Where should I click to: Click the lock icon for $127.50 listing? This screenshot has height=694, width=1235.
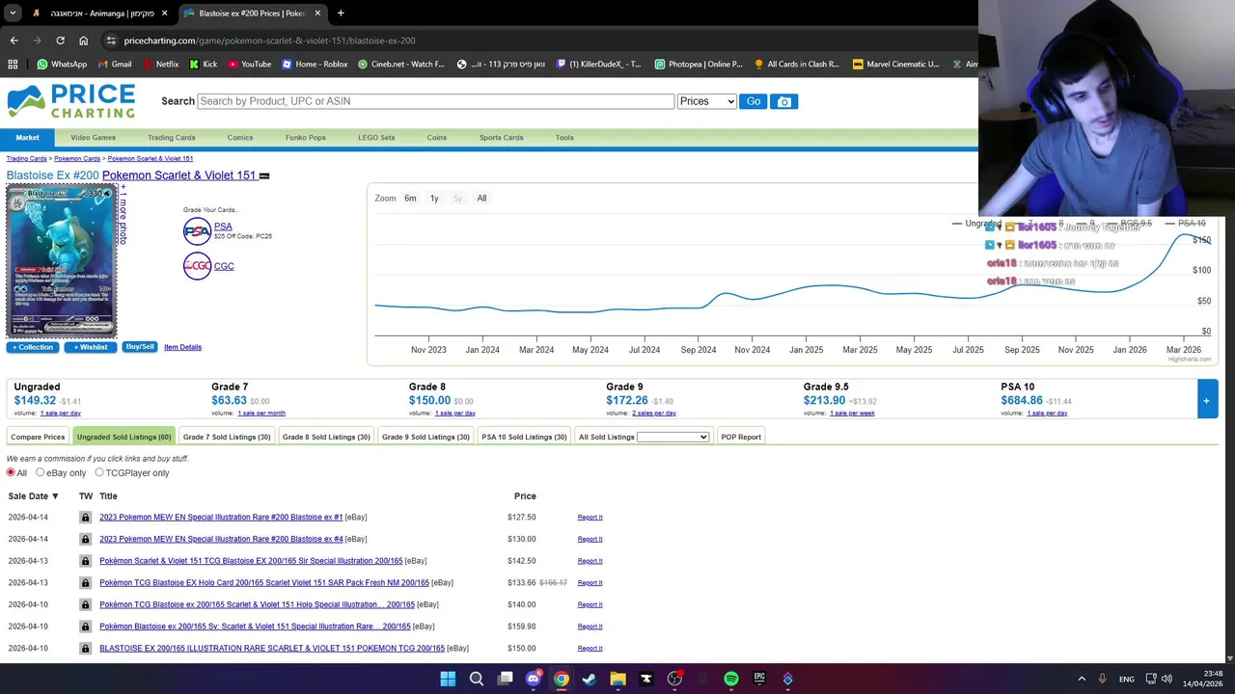pyautogui.click(x=85, y=518)
